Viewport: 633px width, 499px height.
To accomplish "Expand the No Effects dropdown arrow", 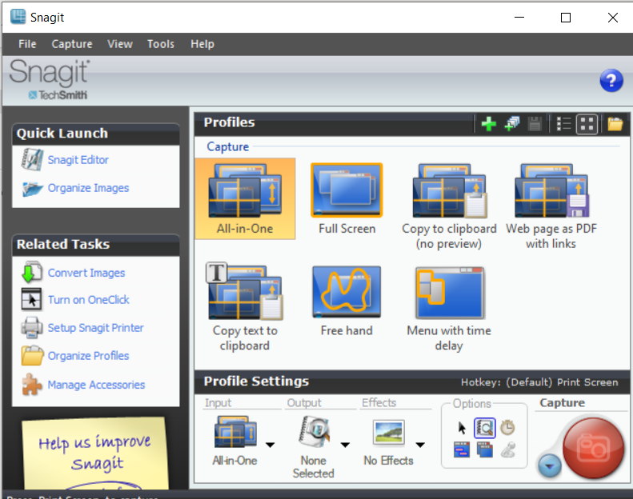I will pos(420,445).
